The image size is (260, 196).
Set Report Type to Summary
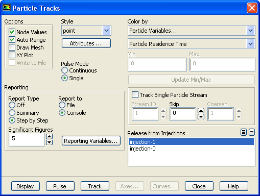[12, 113]
